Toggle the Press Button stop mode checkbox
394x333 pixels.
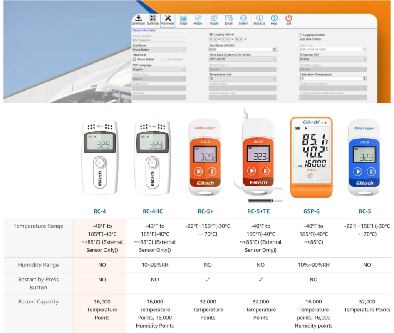pos(134,60)
